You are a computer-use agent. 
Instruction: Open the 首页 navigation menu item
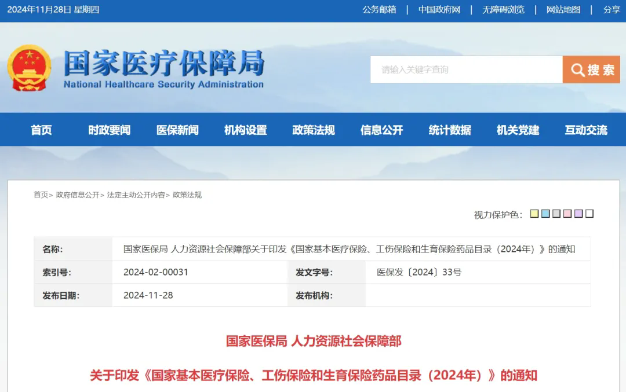pos(41,130)
